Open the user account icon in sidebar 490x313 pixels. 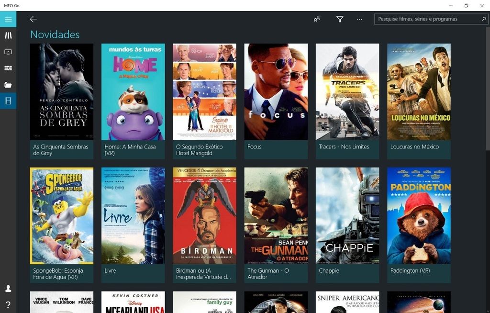(x=8, y=289)
